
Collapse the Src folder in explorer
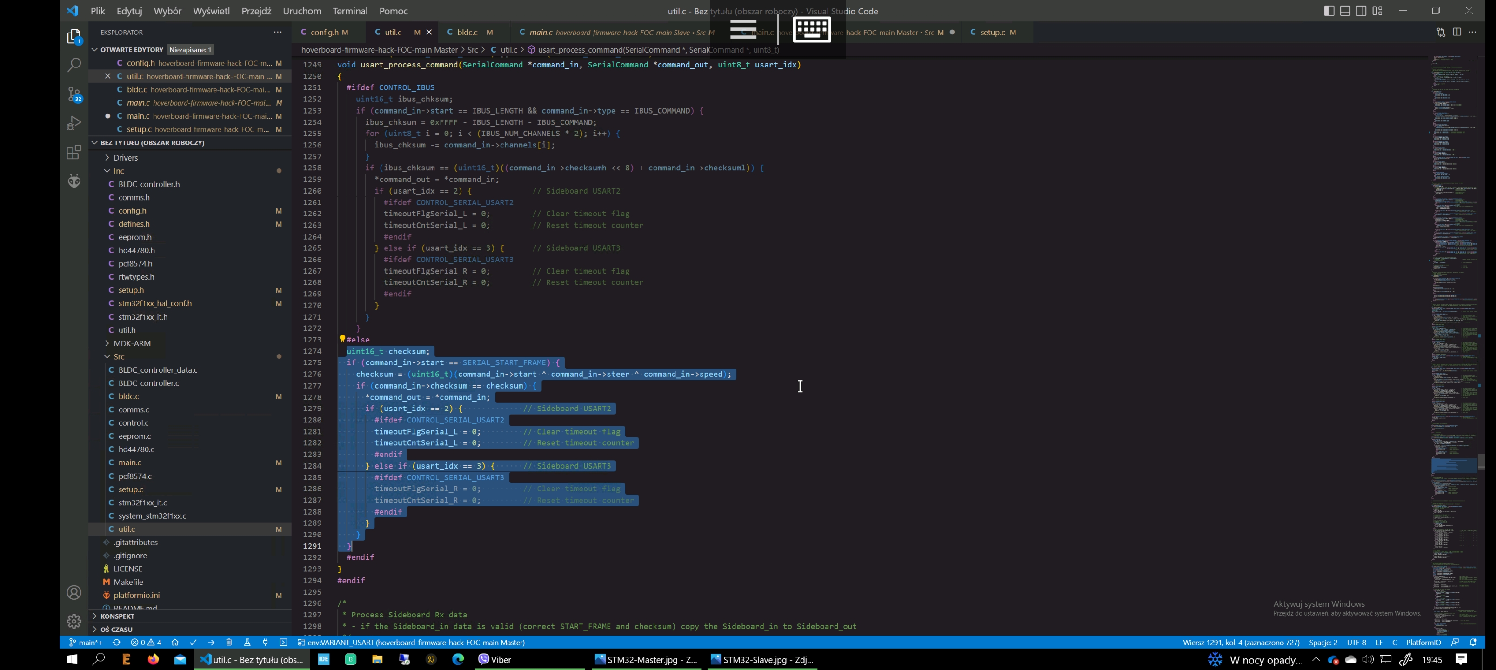[107, 356]
